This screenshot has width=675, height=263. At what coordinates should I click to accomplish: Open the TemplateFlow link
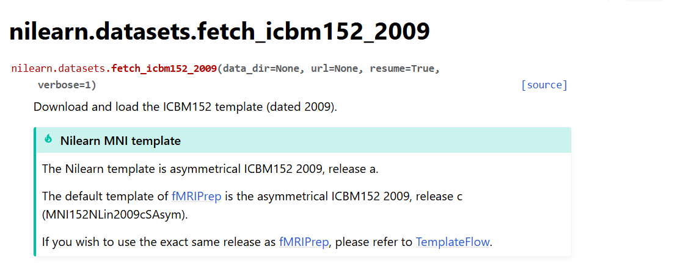coord(452,242)
